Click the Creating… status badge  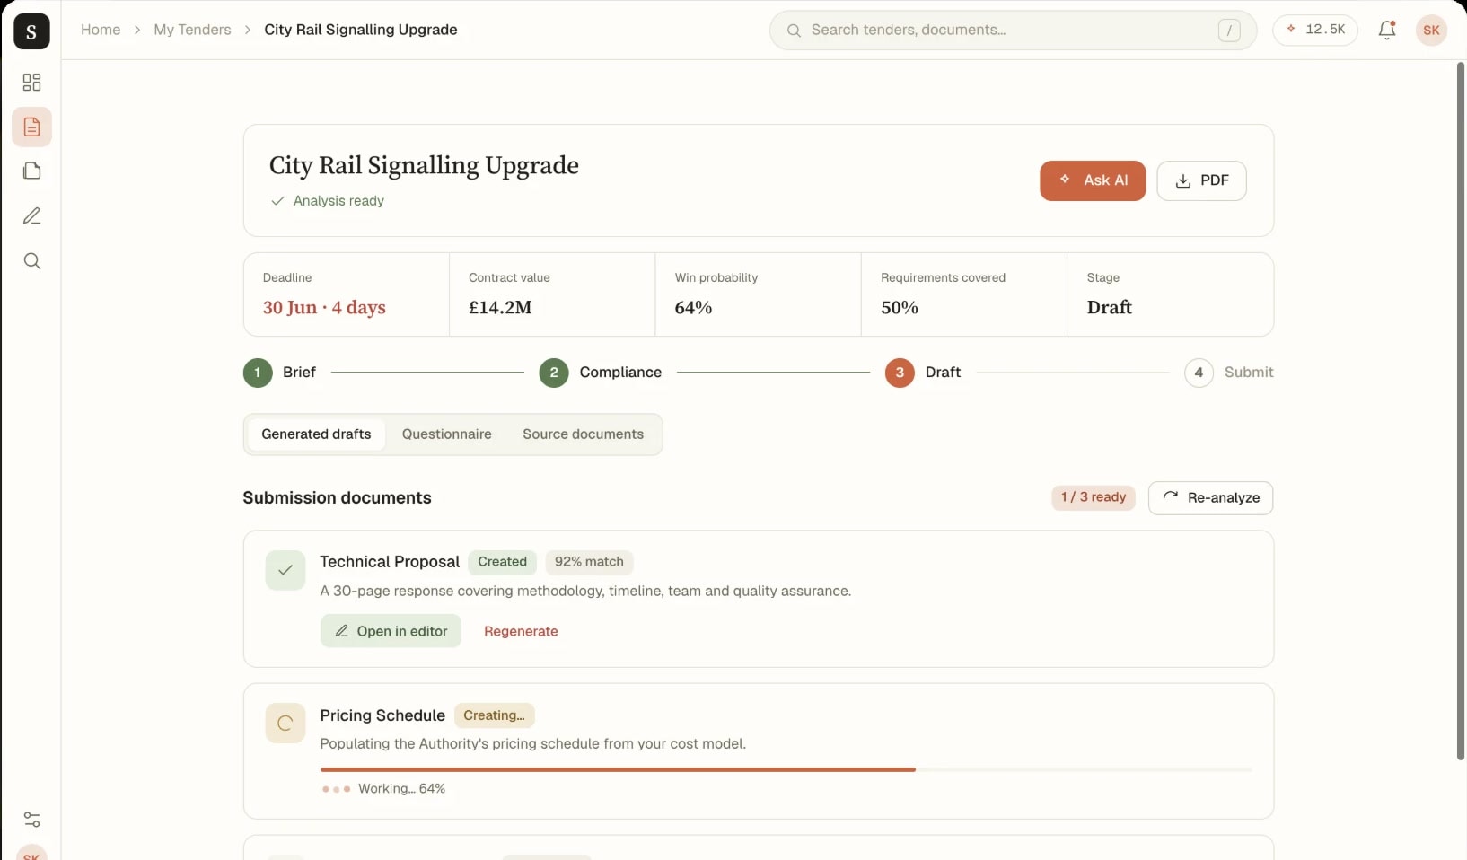(x=494, y=715)
